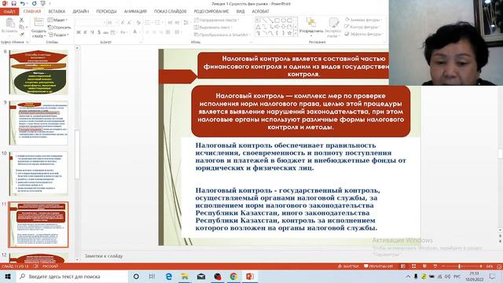
Task: Open the Анимация ribbon tab
Action: tap(135, 12)
